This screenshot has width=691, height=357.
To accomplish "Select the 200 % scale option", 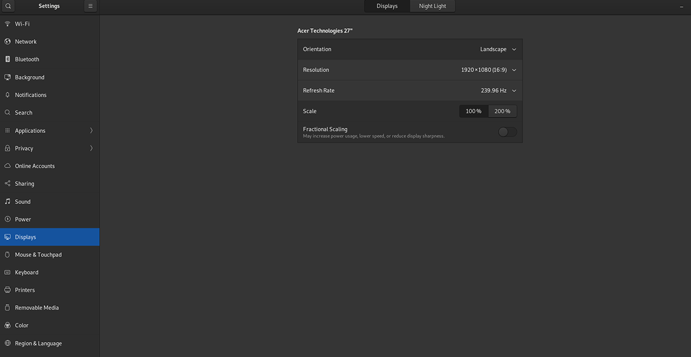I will click(x=502, y=111).
